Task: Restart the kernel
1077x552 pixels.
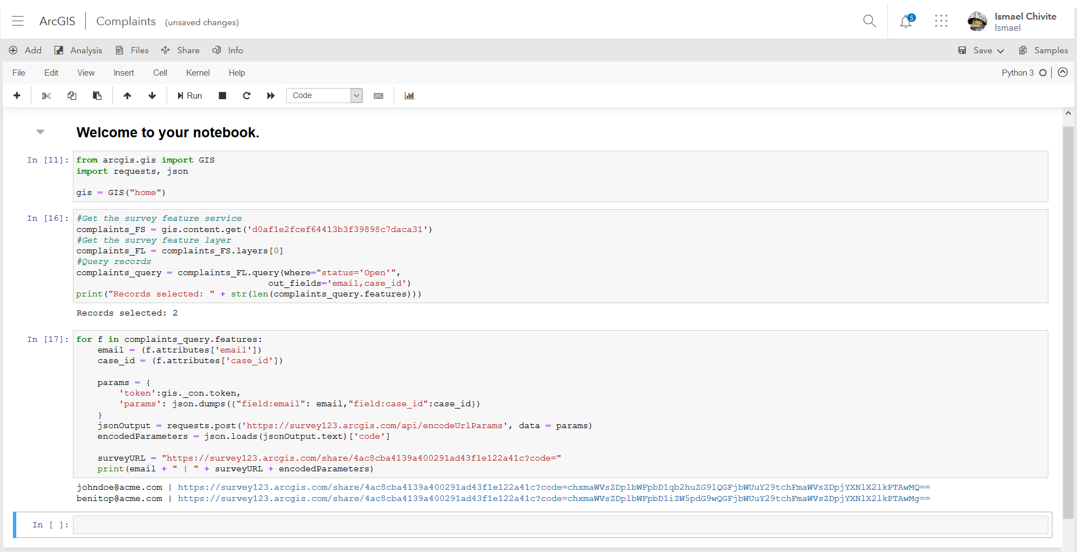Action: [x=246, y=96]
